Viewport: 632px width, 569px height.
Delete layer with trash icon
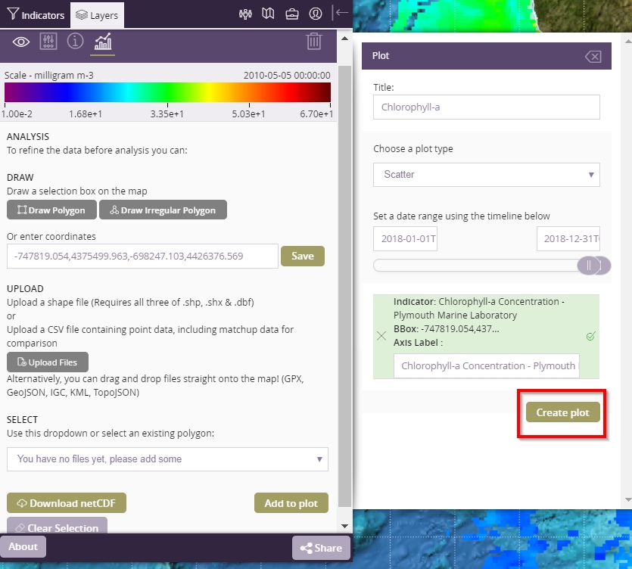(313, 41)
